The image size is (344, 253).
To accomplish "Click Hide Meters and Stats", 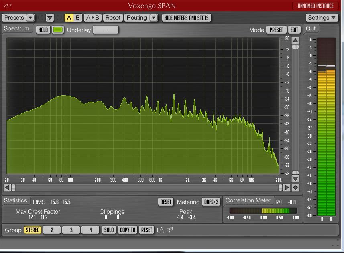I will pyautogui.click(x=187, y=18).
